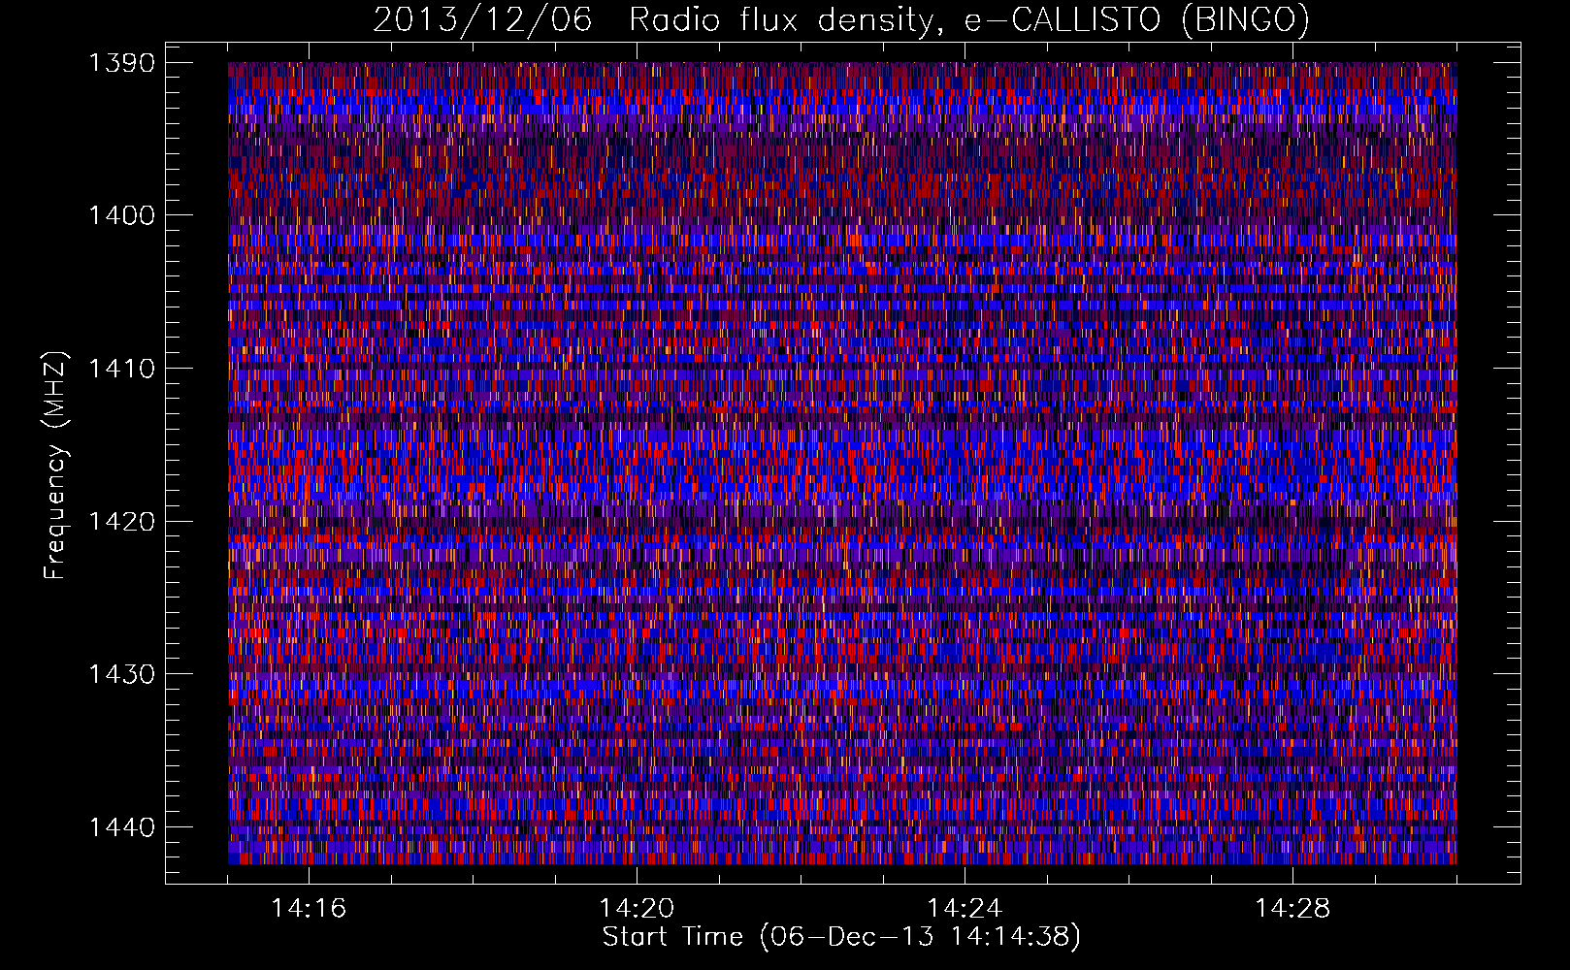
Task: Click inside the spectrogram plot area
Action: (x=842, y=463)
